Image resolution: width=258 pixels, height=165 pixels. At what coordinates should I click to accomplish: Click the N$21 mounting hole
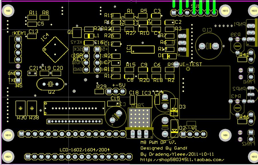tap(8, 157)
